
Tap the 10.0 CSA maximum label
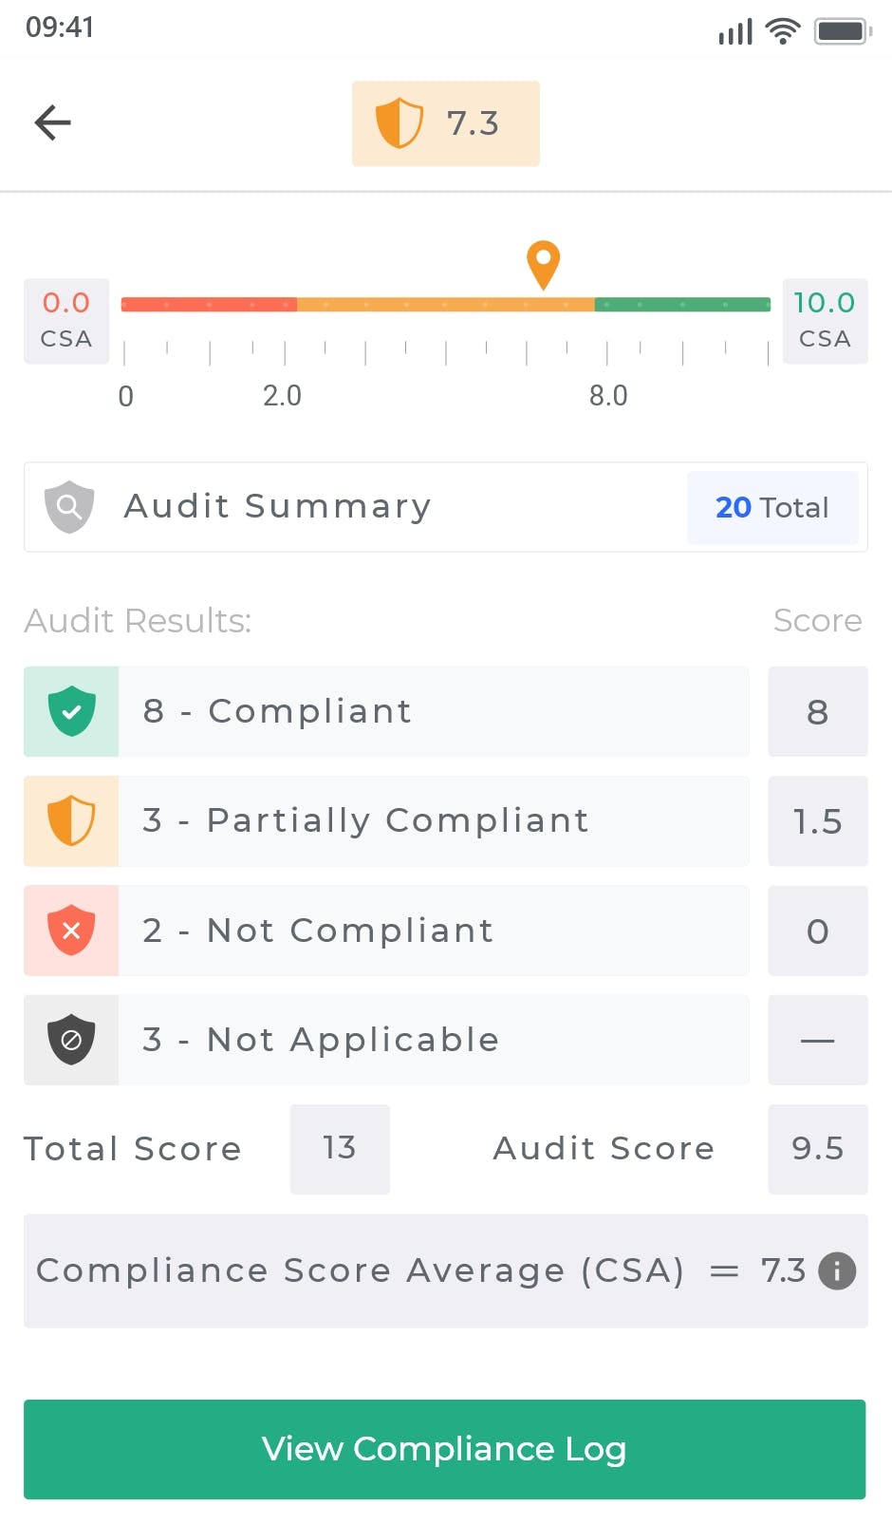click(x=825, y=320)
